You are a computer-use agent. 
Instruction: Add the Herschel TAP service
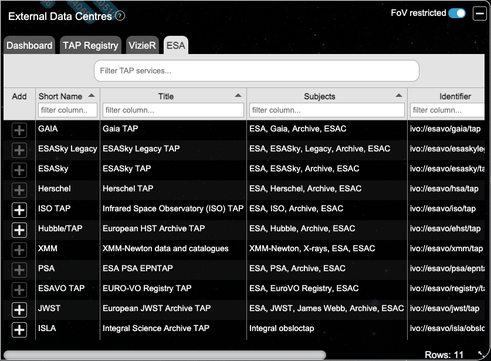tap(19, 190)
